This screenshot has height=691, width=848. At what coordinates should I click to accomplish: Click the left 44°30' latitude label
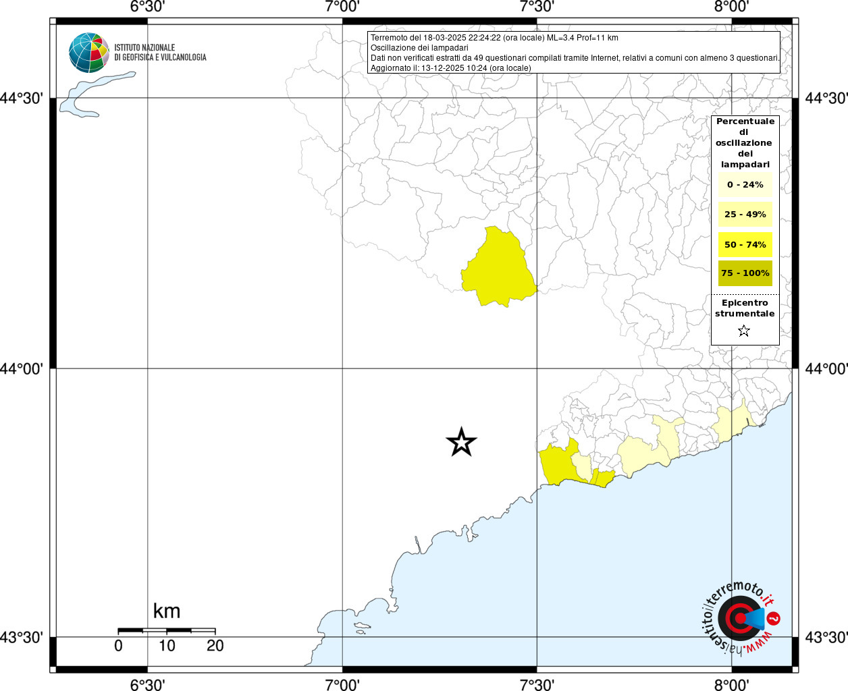pos(22,99)
